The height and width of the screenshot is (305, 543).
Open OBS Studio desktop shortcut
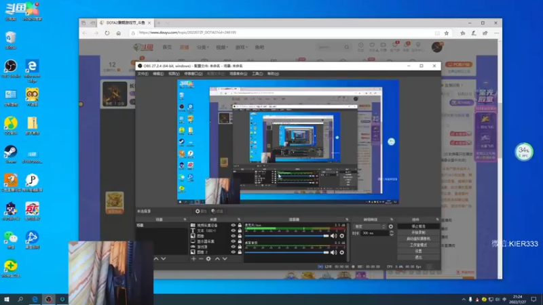11,68
